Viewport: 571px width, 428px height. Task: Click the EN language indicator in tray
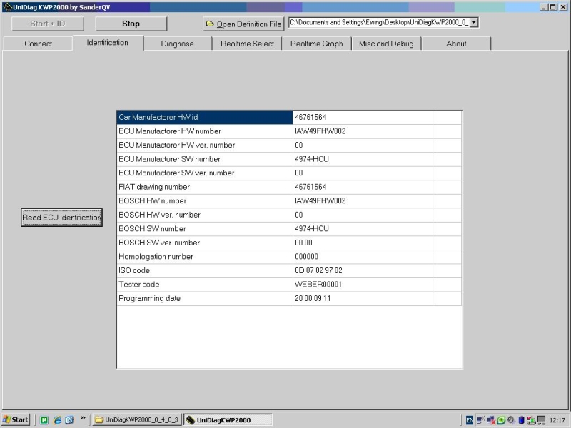tap(470, 419)
